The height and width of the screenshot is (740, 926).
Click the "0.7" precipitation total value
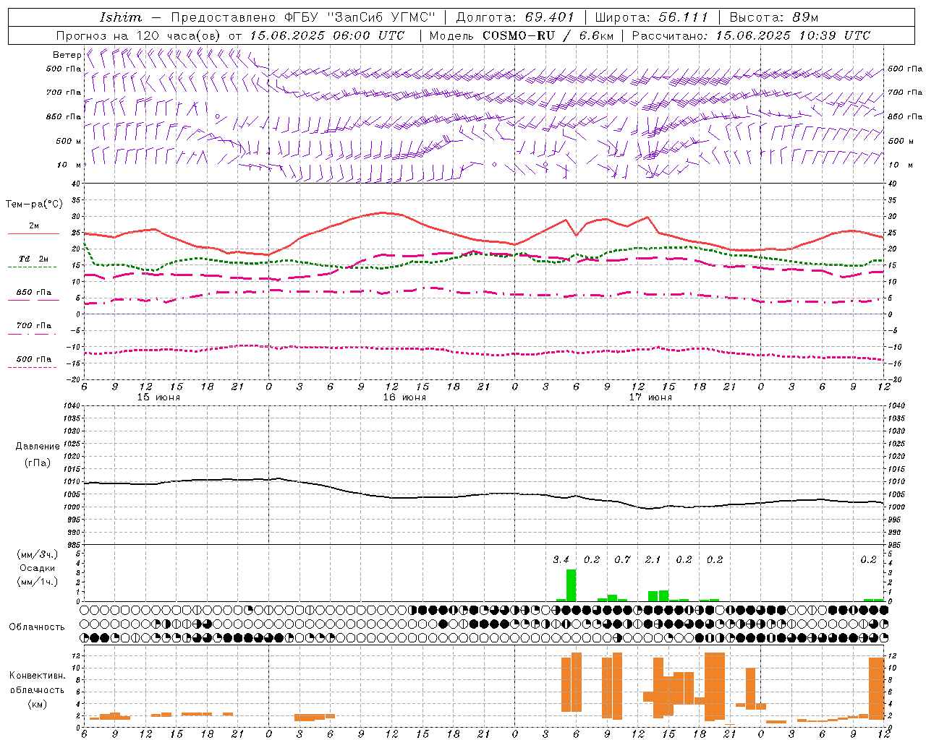622,559
